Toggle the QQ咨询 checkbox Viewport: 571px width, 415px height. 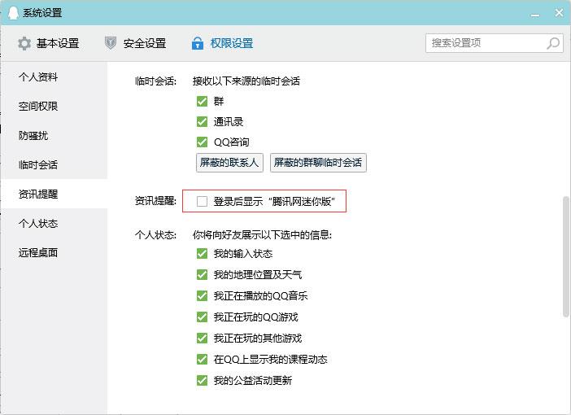(202, 142)
